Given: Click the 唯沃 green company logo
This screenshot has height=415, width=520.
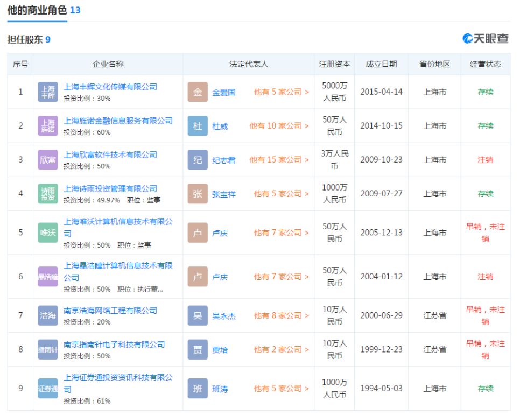Looking at the screenshot, I should pos(48,233).
